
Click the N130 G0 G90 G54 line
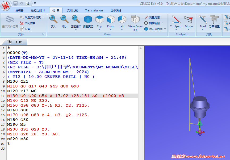point(73,96)
